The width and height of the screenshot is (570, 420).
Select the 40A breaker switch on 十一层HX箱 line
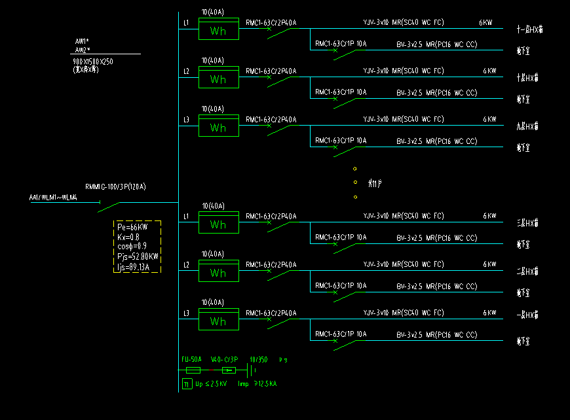[279, 33]
